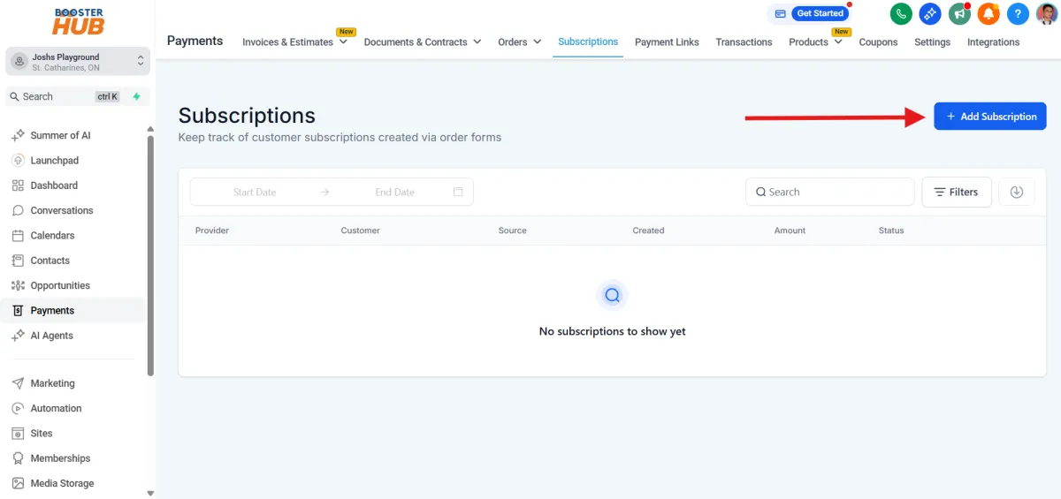Open Marketing paper plane icon
Screen dimensions: 1061x499
coord(18,383)
